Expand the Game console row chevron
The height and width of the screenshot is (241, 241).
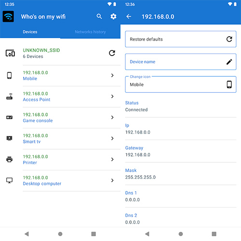(x=112, y=117)
